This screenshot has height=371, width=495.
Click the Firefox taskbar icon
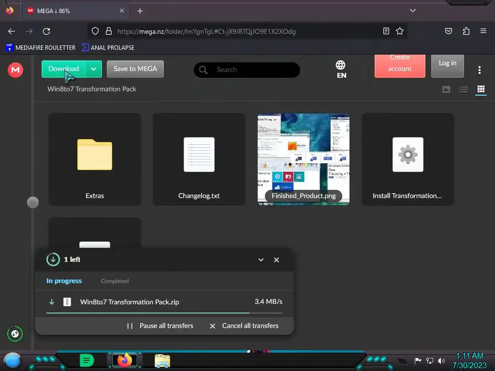[x=124, y=360]
